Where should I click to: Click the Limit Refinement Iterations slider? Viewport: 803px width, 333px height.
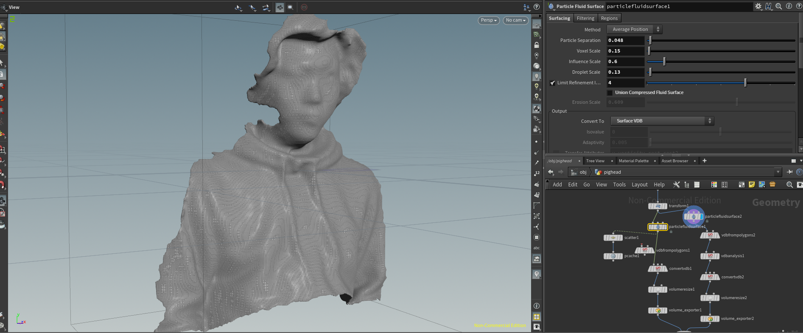coord(721,83)
